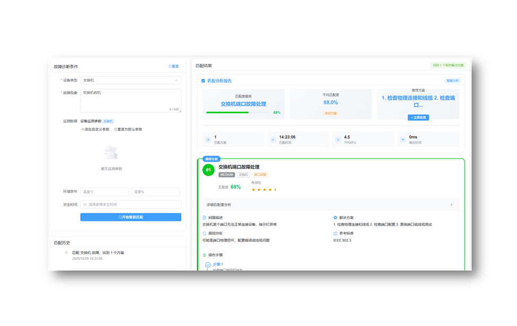
Task: Click the 参考标准 book icon
Action: coord(335,233)
